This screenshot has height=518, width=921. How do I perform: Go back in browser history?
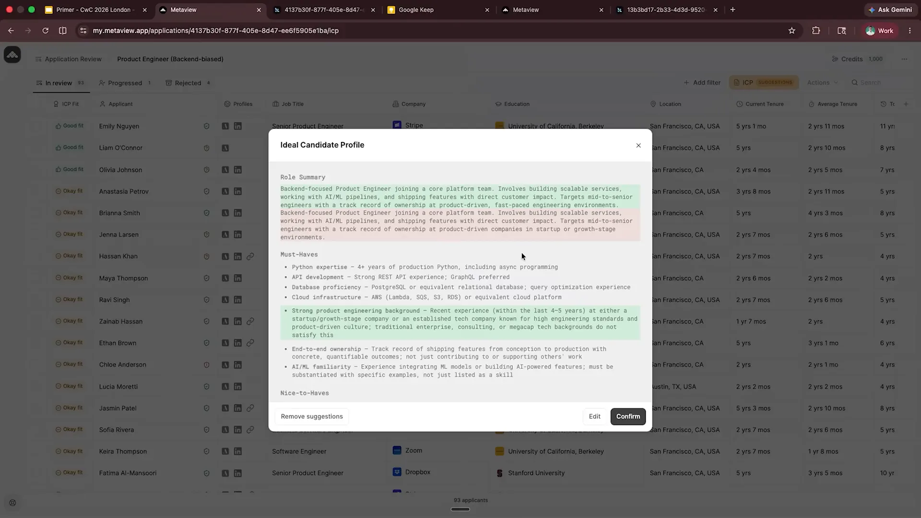click(x=11, y=30)
